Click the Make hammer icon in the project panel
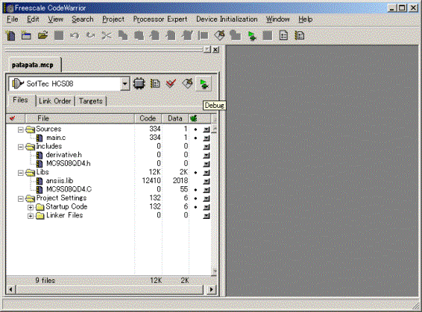This screenshot has height=312, width=422. click(x=187, y=83)
